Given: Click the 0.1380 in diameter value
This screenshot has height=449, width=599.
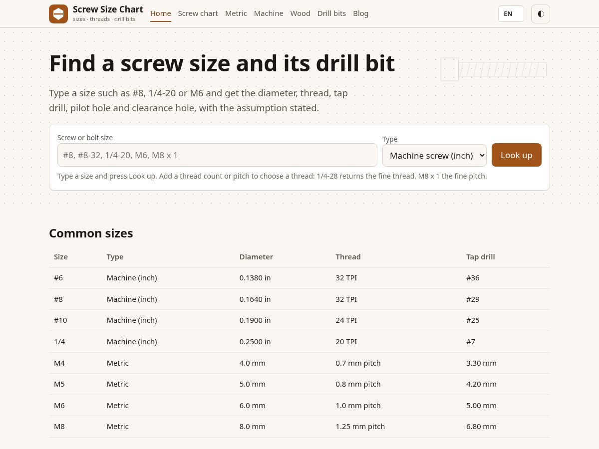Looking at the screenshot, I should (255, 278).
